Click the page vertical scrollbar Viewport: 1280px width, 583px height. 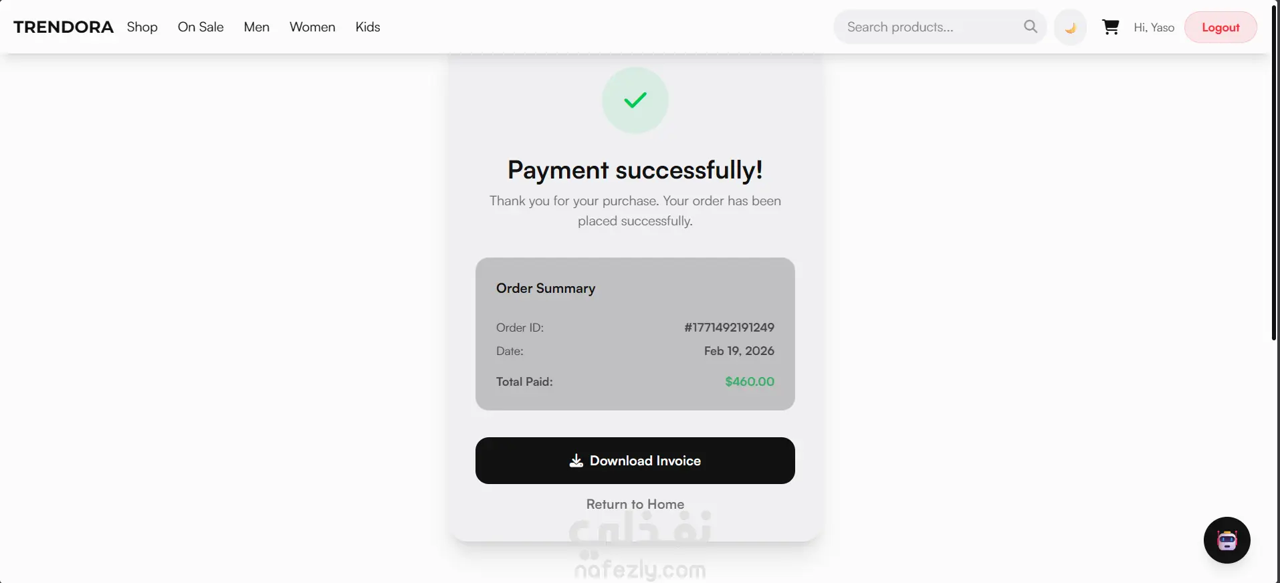click(x=1274, y=174)
